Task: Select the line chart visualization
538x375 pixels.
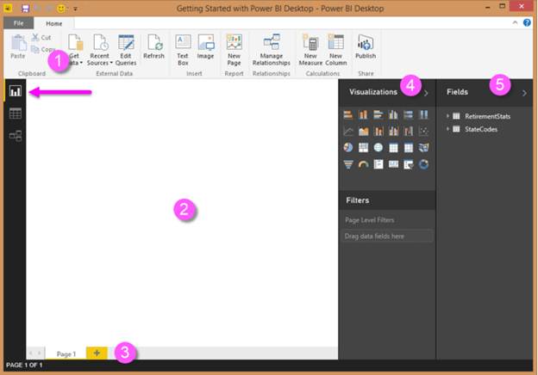Action: [348, 131]
